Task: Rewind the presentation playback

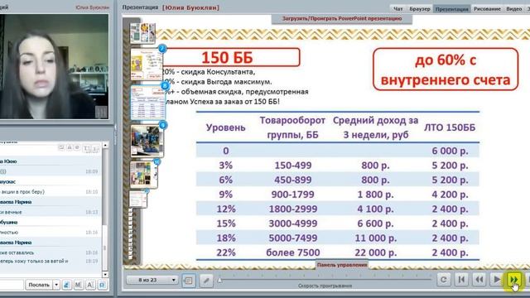Action: click(479, 280)
